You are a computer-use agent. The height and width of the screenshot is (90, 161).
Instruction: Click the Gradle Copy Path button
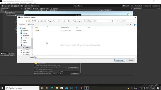click(x=73, y=68)
